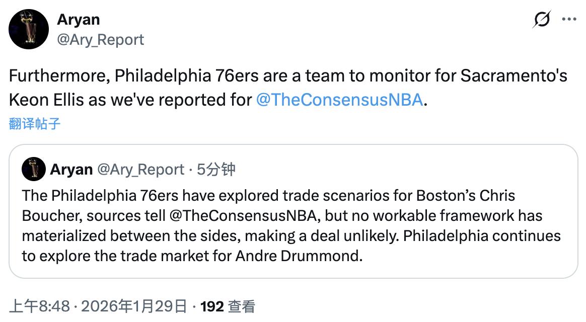Image resolution: width=586 pixels, height=322 pixels.
Task: Click the main post text starting "Furthermore"
Action: 287,76
